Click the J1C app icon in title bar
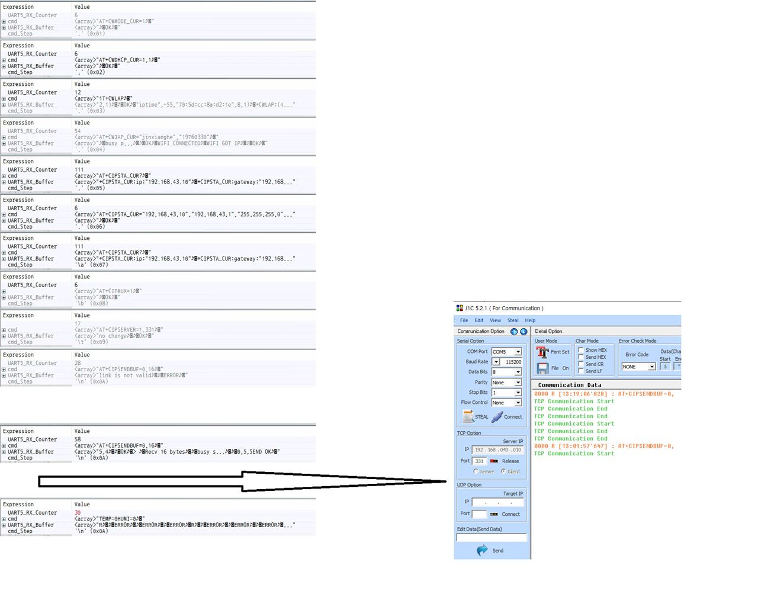The image size is (758, 594). click(460, 308)
